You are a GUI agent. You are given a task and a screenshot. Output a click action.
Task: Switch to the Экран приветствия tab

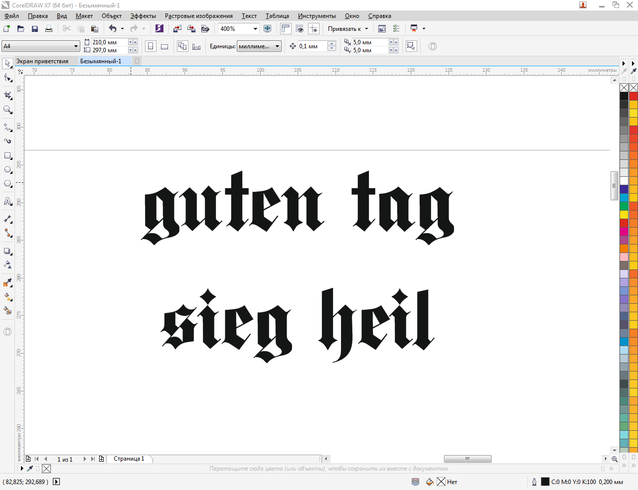click(x=42, y=61)
